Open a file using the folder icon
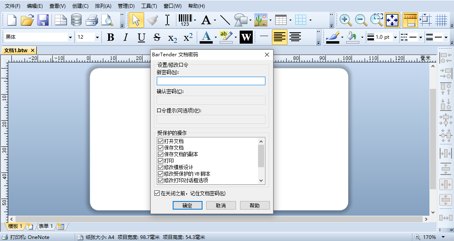Image resolution: width=454 pixels, height=241 pixels. [x=27, y=20]
